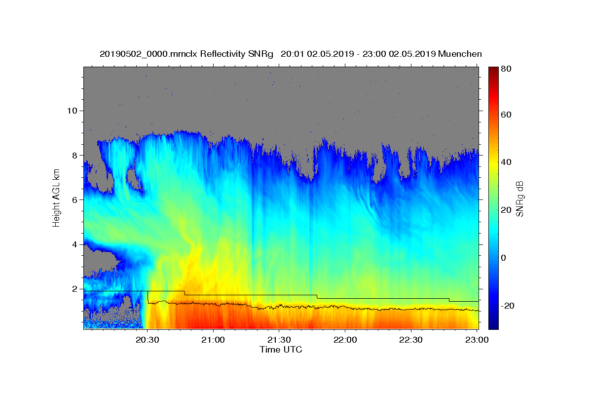Click 'Muenchen' in the plot title
Image resolution: width=592 pixels, height=395 pixels.
459,54
